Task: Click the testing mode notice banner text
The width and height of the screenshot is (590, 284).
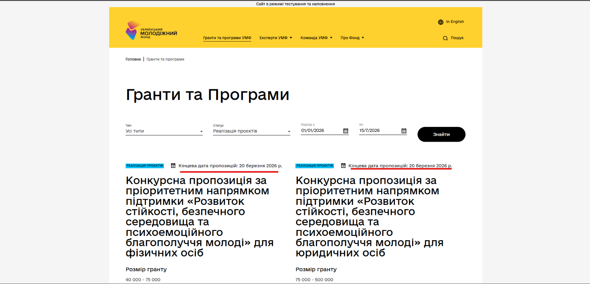Action: (295, 4)
